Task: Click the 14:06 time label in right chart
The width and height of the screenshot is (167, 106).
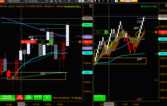Action: [136, 104]
